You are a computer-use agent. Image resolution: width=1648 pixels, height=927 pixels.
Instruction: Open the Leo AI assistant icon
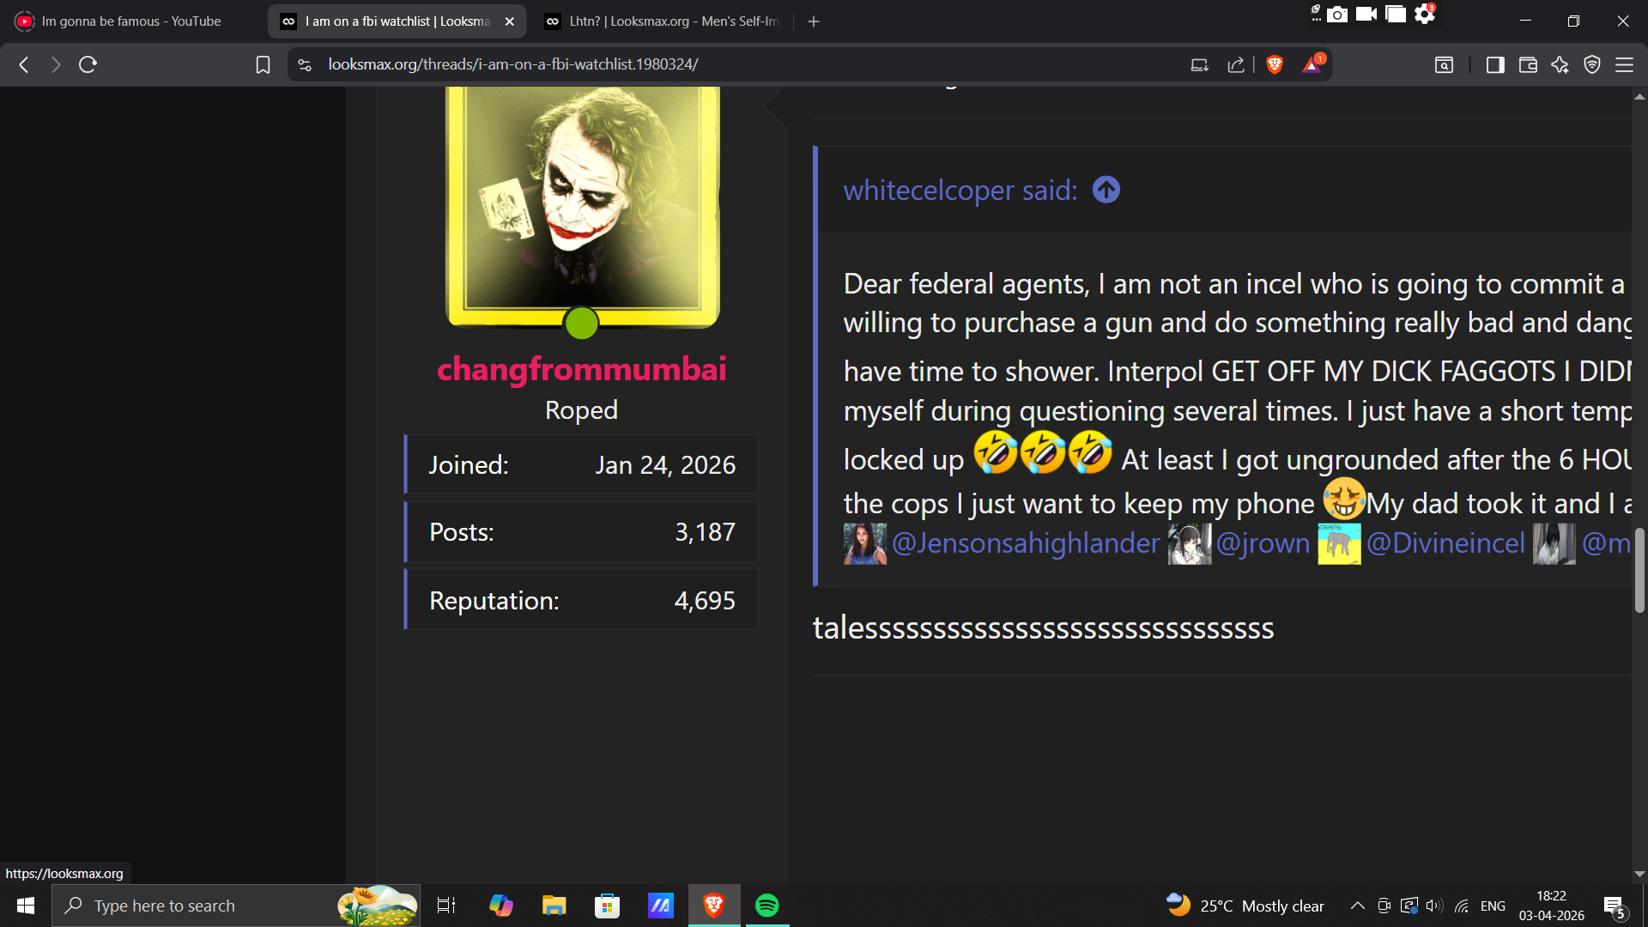(1560, 64)
